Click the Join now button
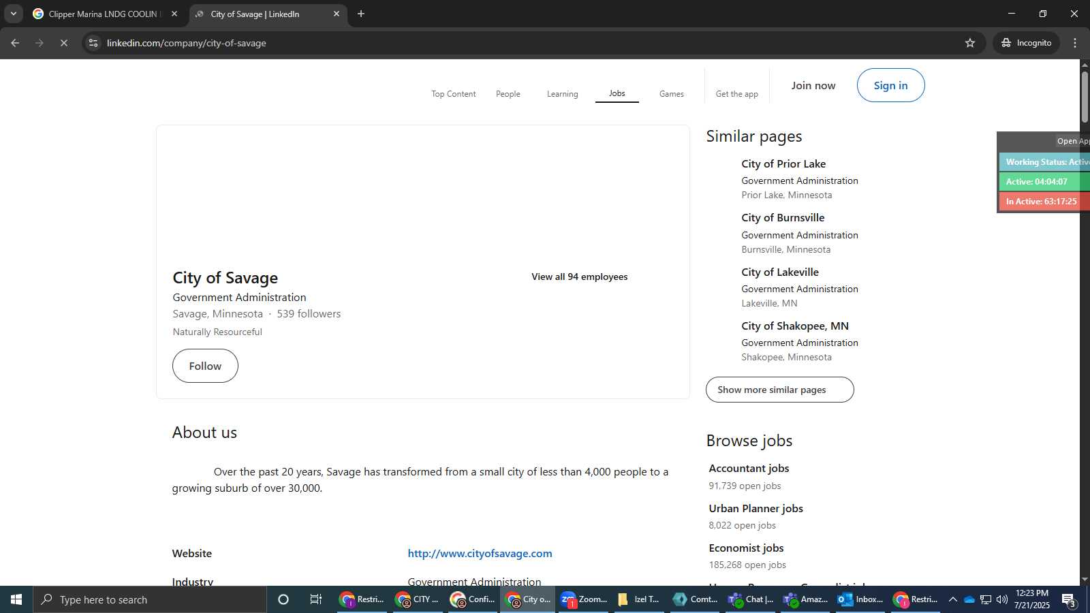 [813, 85]
